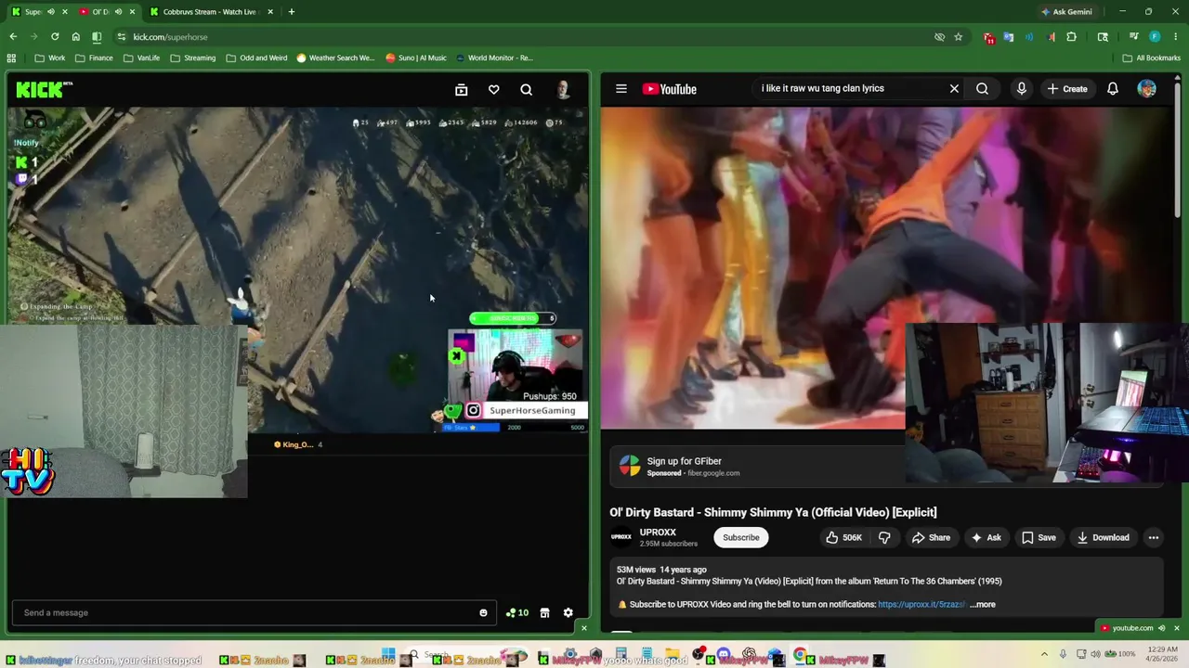This screenshot has height=668, width=1189.
Task: Open the Chrome profile avatar
Action: (1155, 37)
